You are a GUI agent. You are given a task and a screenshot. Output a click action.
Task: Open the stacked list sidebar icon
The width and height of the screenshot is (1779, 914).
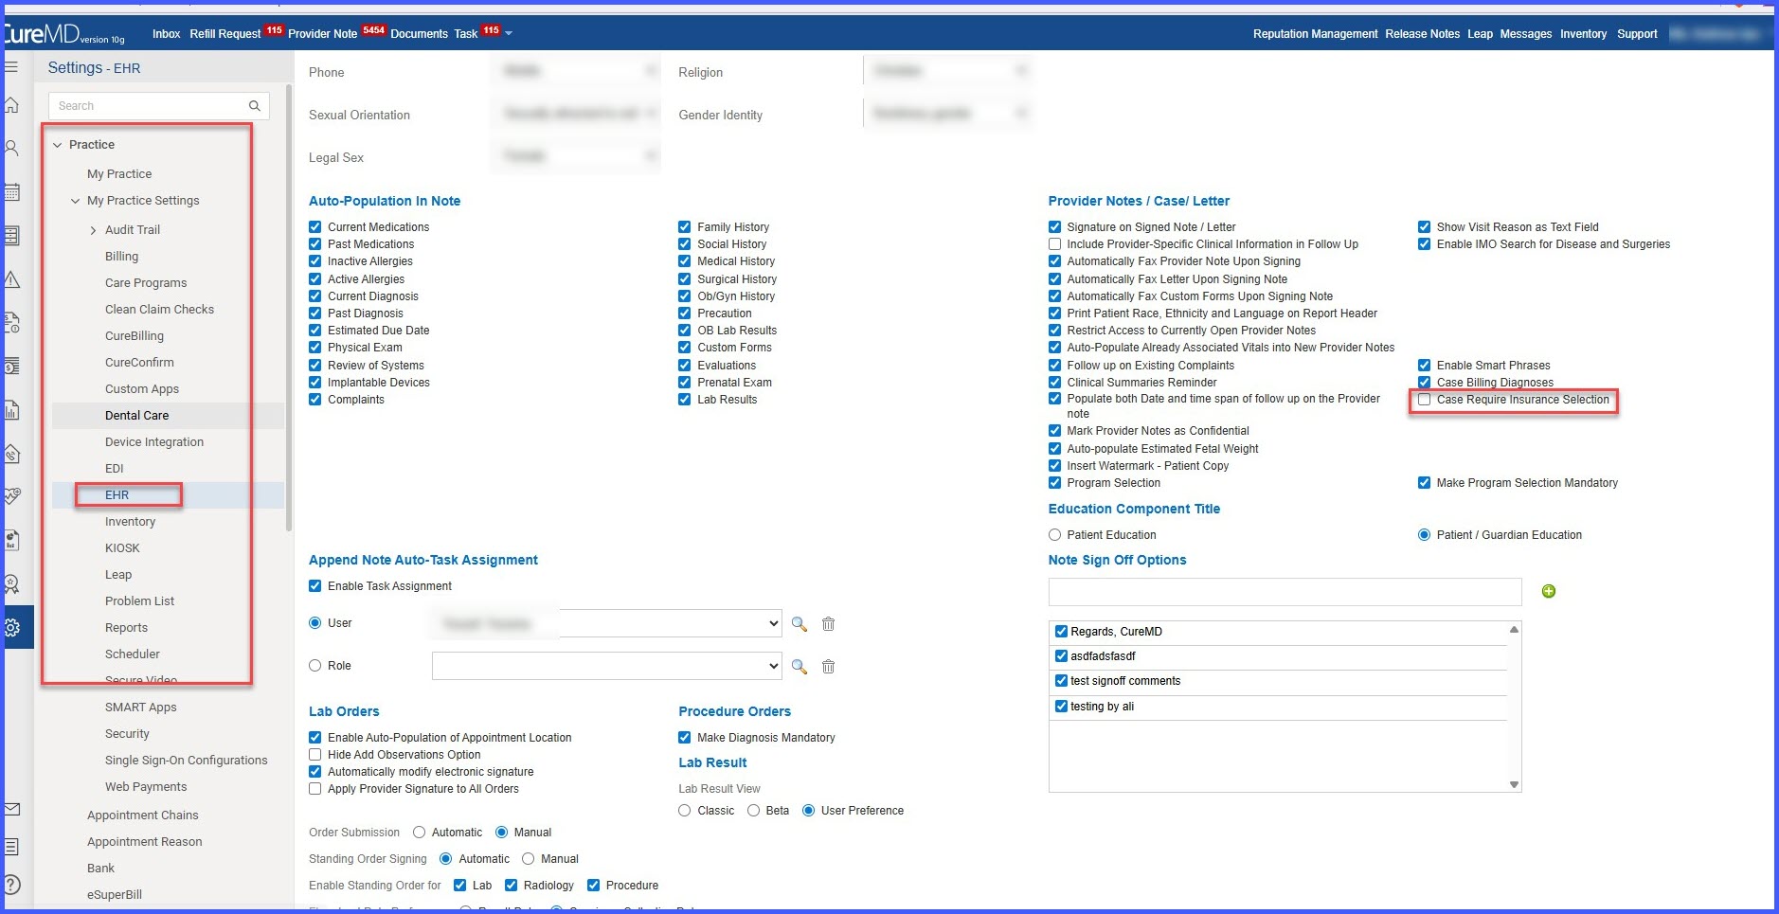11,236
